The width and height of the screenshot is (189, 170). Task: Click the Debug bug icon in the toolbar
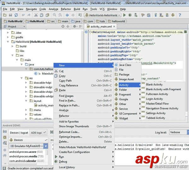tap(130, 15)
